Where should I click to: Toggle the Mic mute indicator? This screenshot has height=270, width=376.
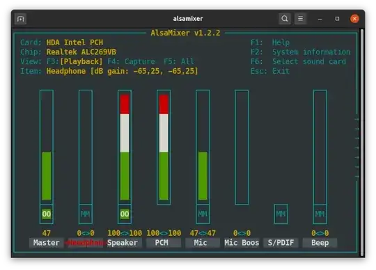point(203,214)
